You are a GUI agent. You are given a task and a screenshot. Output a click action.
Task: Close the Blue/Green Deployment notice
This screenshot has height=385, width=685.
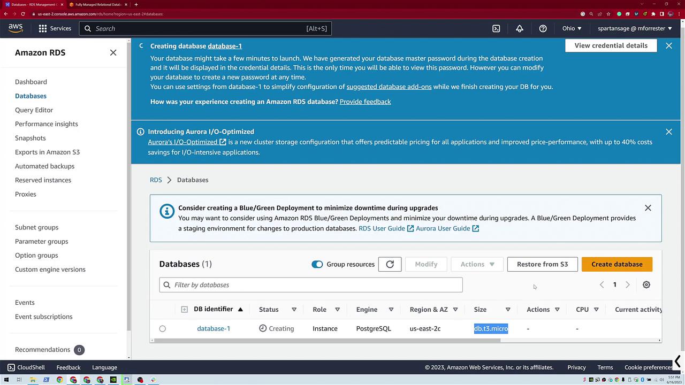click(648, 207)
